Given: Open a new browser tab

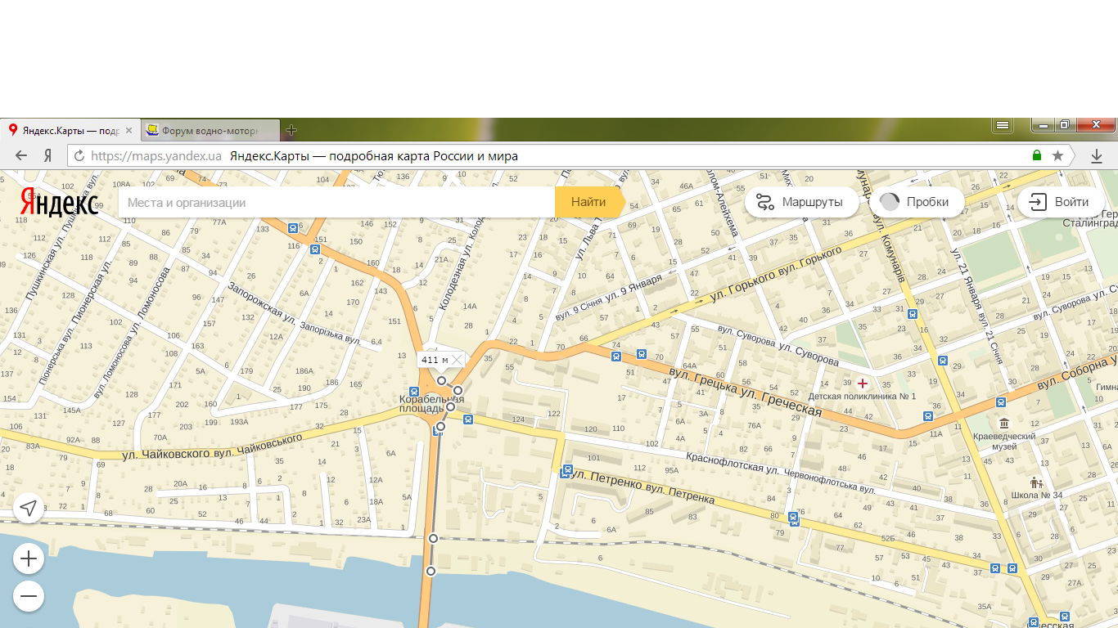Looking at the screenshot, I should pyautogui.click(x=291, y=130).
